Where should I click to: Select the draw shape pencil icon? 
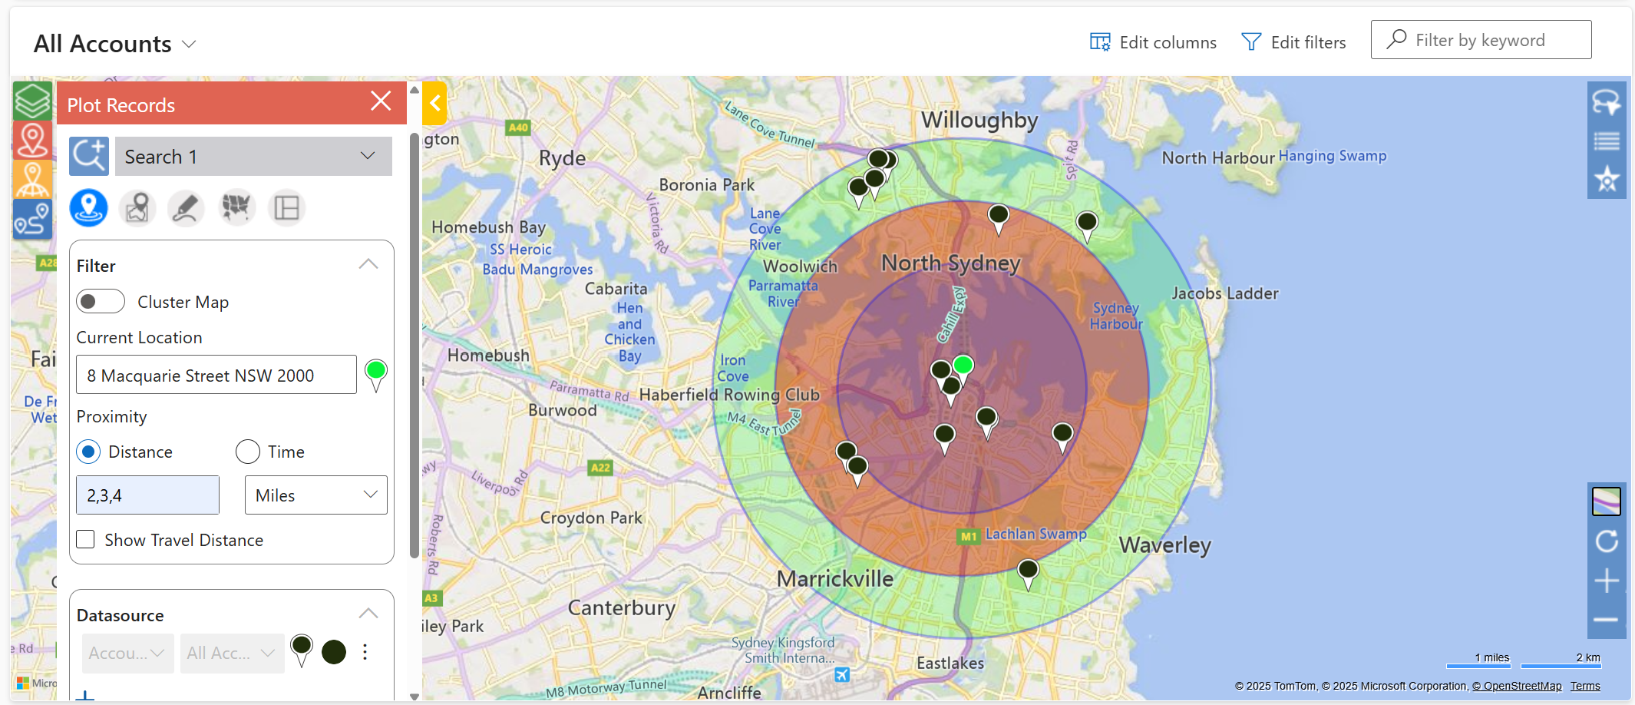(x=186, y=208)
